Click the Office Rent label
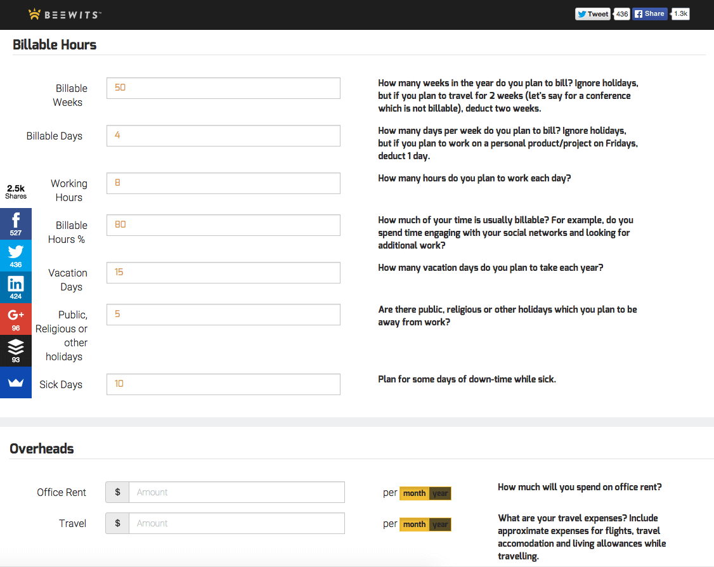The height and width of the screenshot is (567, 714). [62, 492]
